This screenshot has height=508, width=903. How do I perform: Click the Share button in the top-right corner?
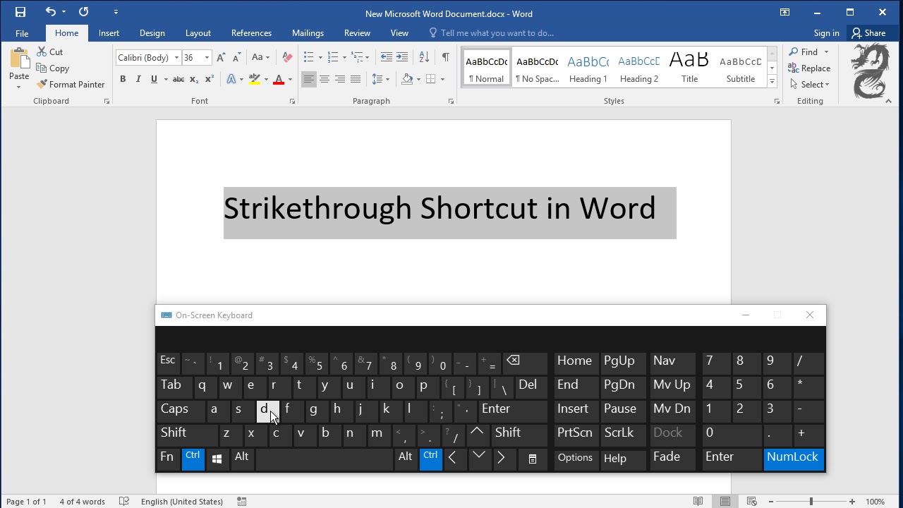pos(868,33)
